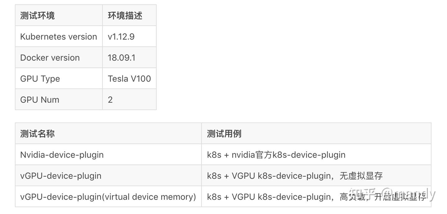
Task: Click the v1.12.9 version value
Action: pyautogui.click(x=121, y=37)
